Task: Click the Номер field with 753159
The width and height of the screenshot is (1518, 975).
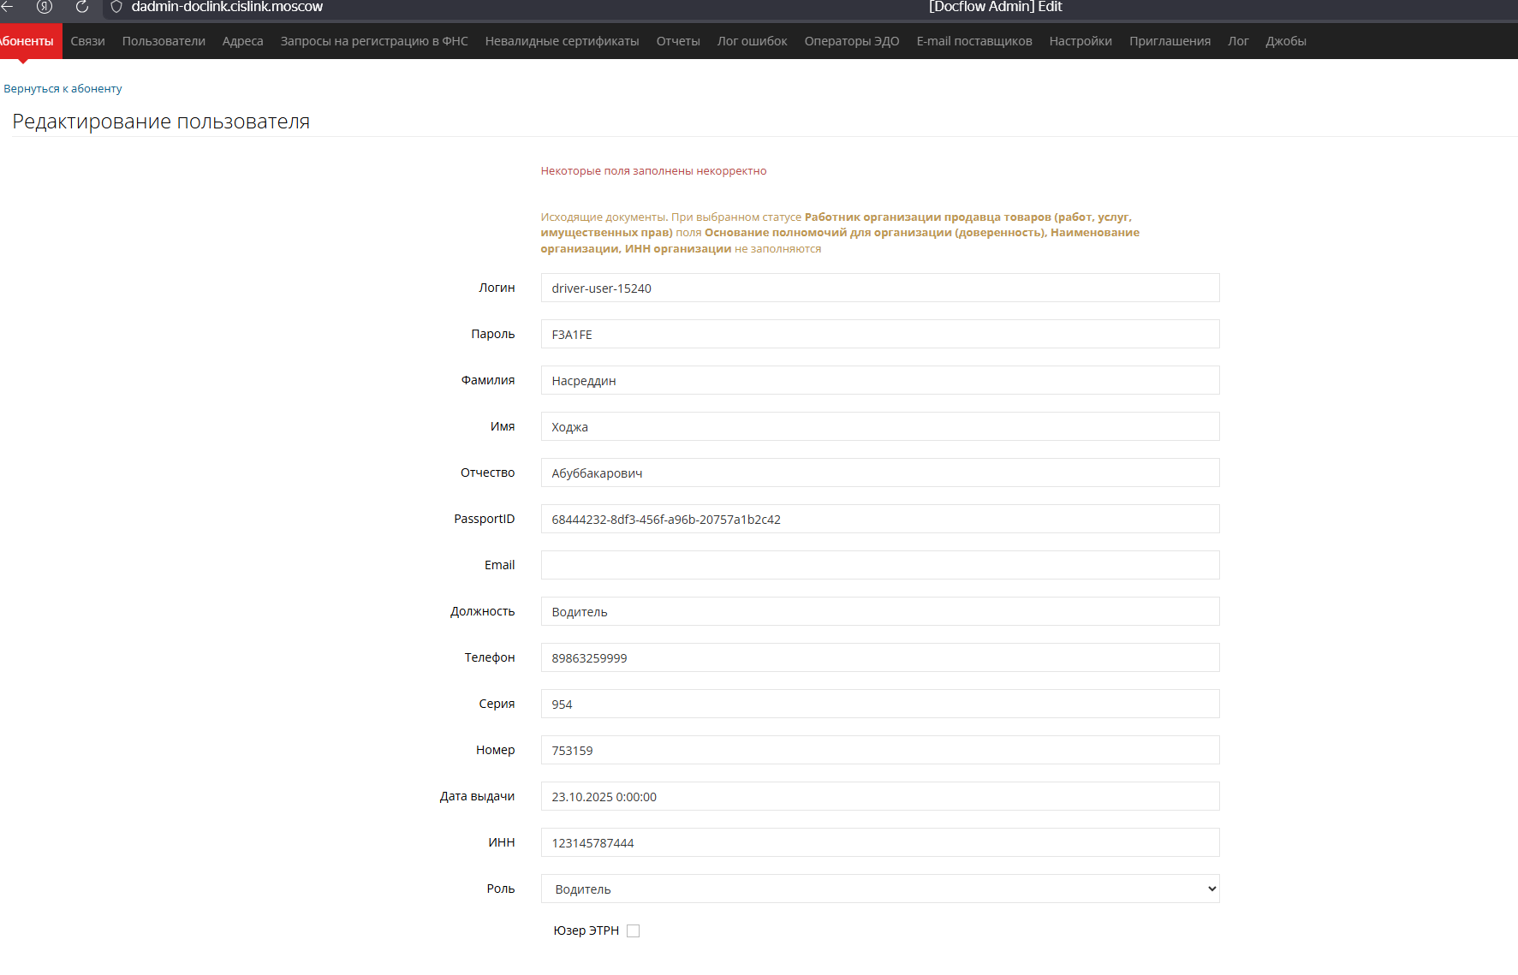Action: click(x=880, y=750)
